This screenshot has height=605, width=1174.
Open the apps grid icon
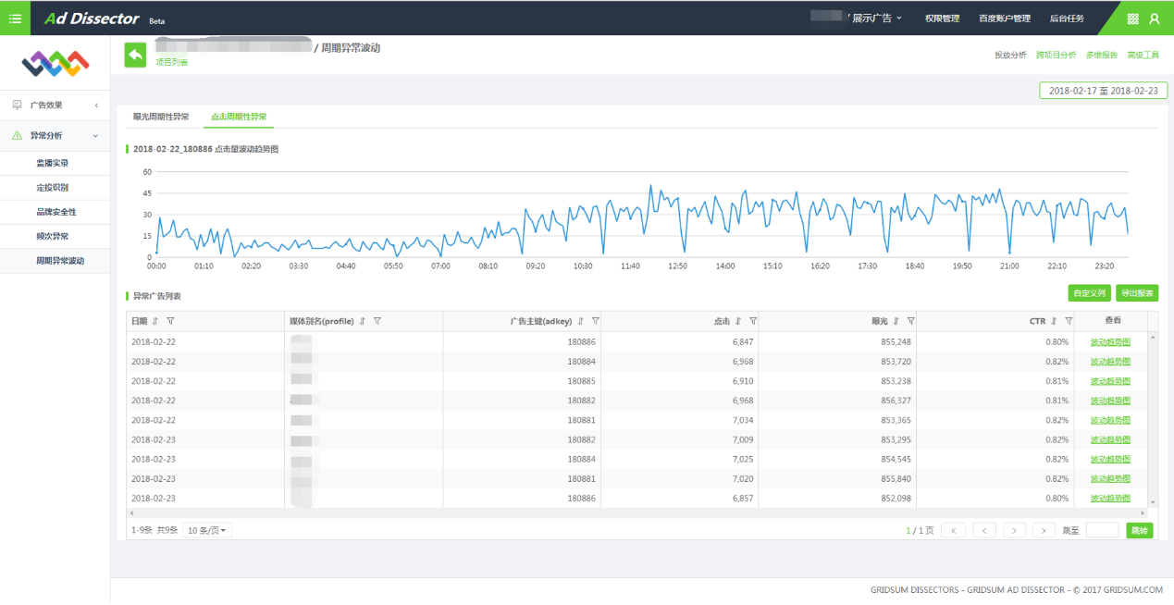(x=1132, y=19)
